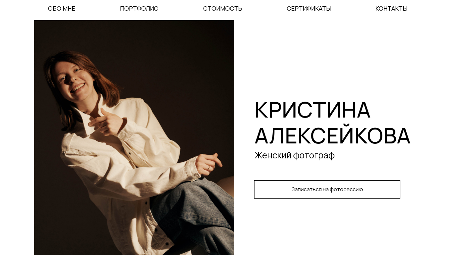Screen dimensions: 455x255
Task: Open the ОБО МНЕ navigation item
Action: (62, 9)
